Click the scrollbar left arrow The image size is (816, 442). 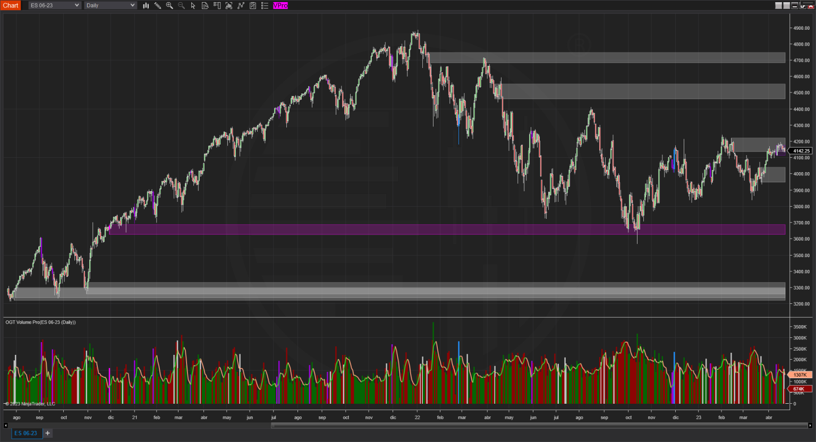click(x=6, y=425)
